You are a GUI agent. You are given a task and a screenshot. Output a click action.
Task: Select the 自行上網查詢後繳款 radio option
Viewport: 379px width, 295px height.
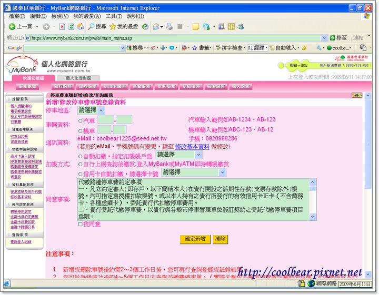80,165
